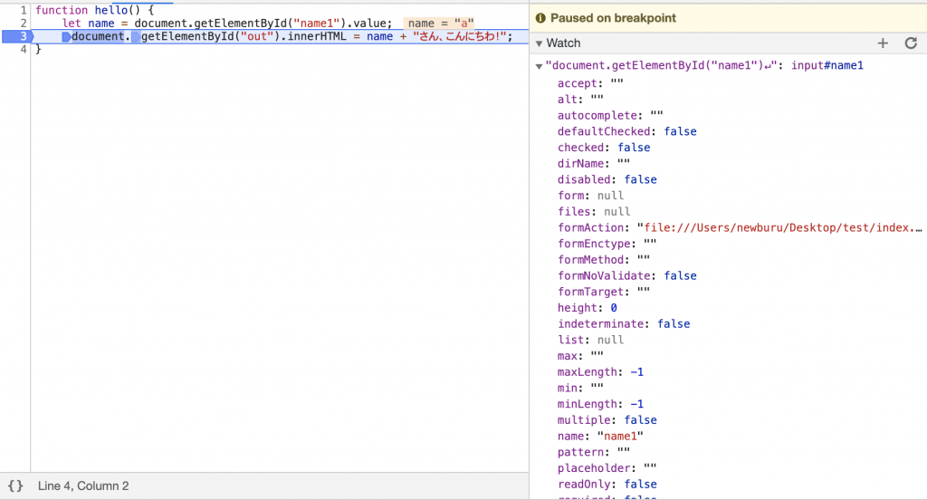Click line number 1 in the gutter
The width and height of the screenshot is (927, 500).
[23, 10]
